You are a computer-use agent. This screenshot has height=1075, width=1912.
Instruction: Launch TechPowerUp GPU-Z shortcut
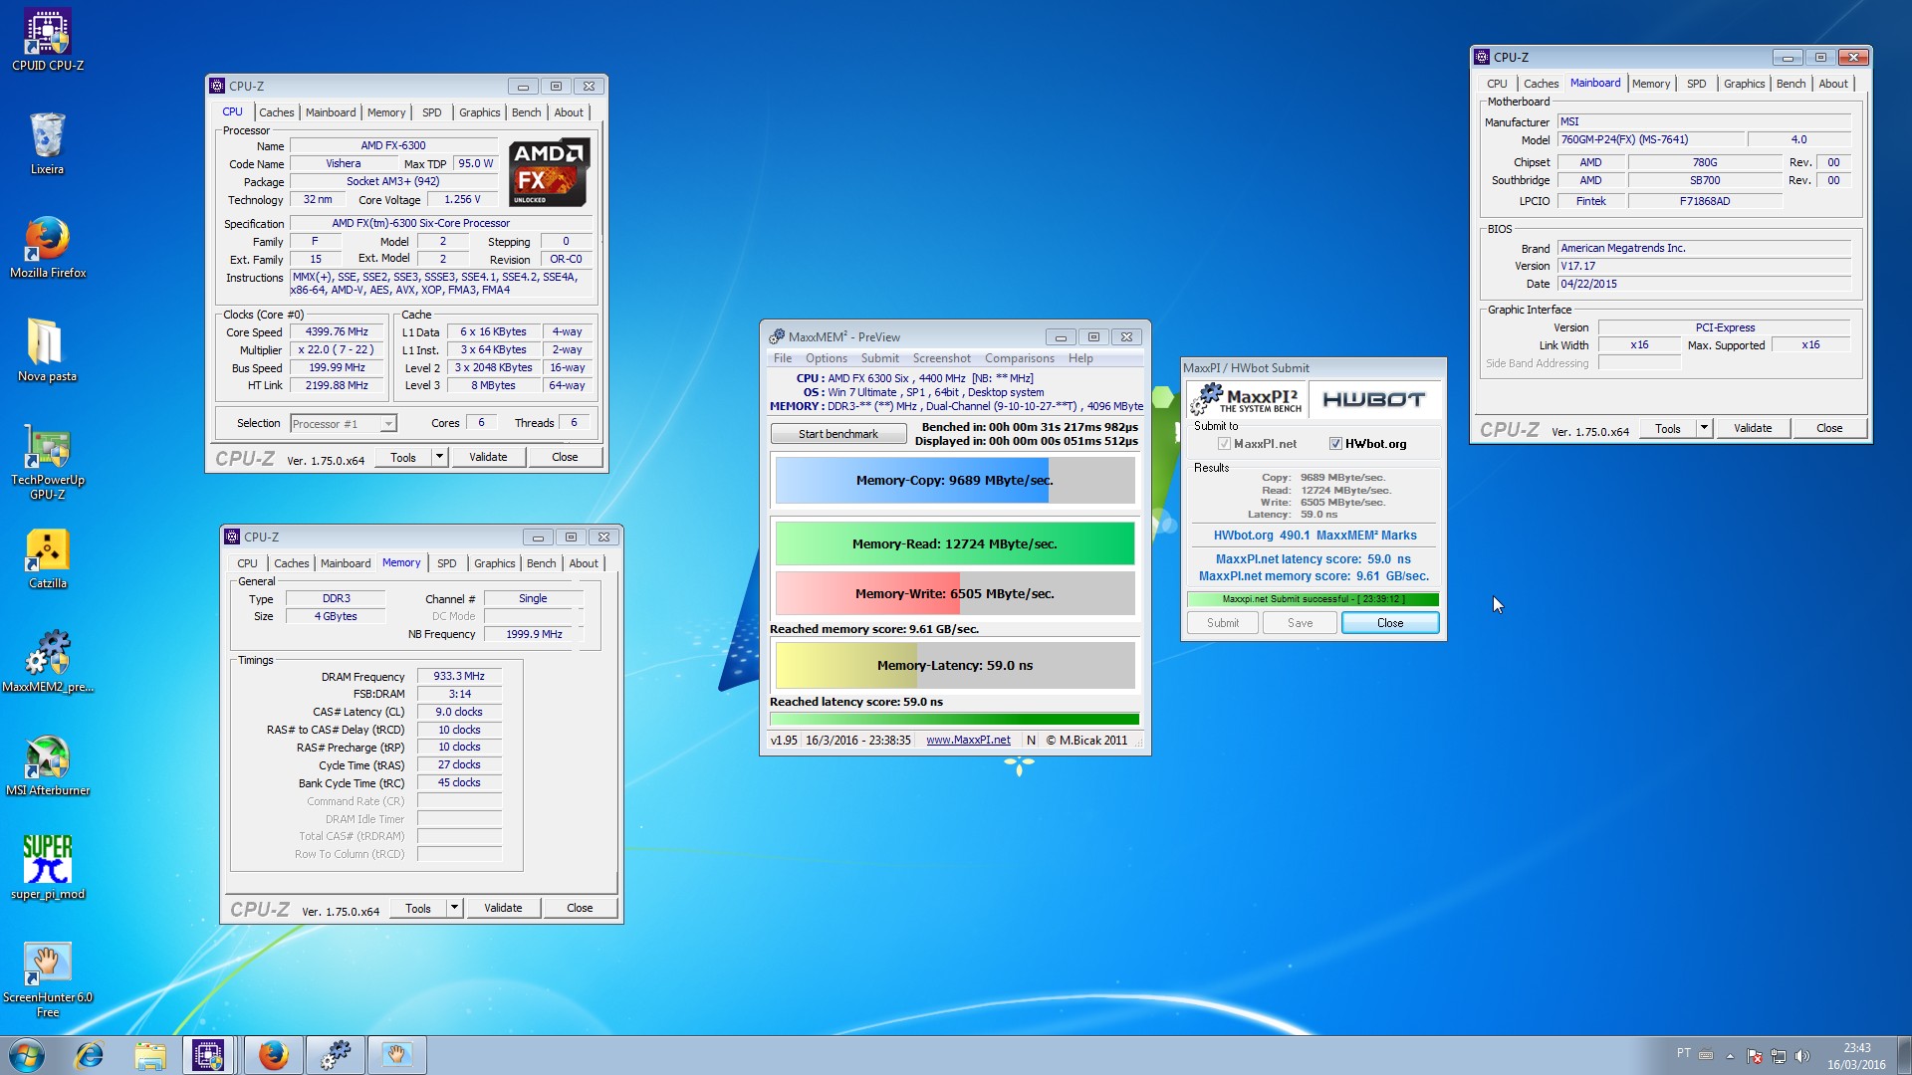pyautogui.click(x=47, y=461)
